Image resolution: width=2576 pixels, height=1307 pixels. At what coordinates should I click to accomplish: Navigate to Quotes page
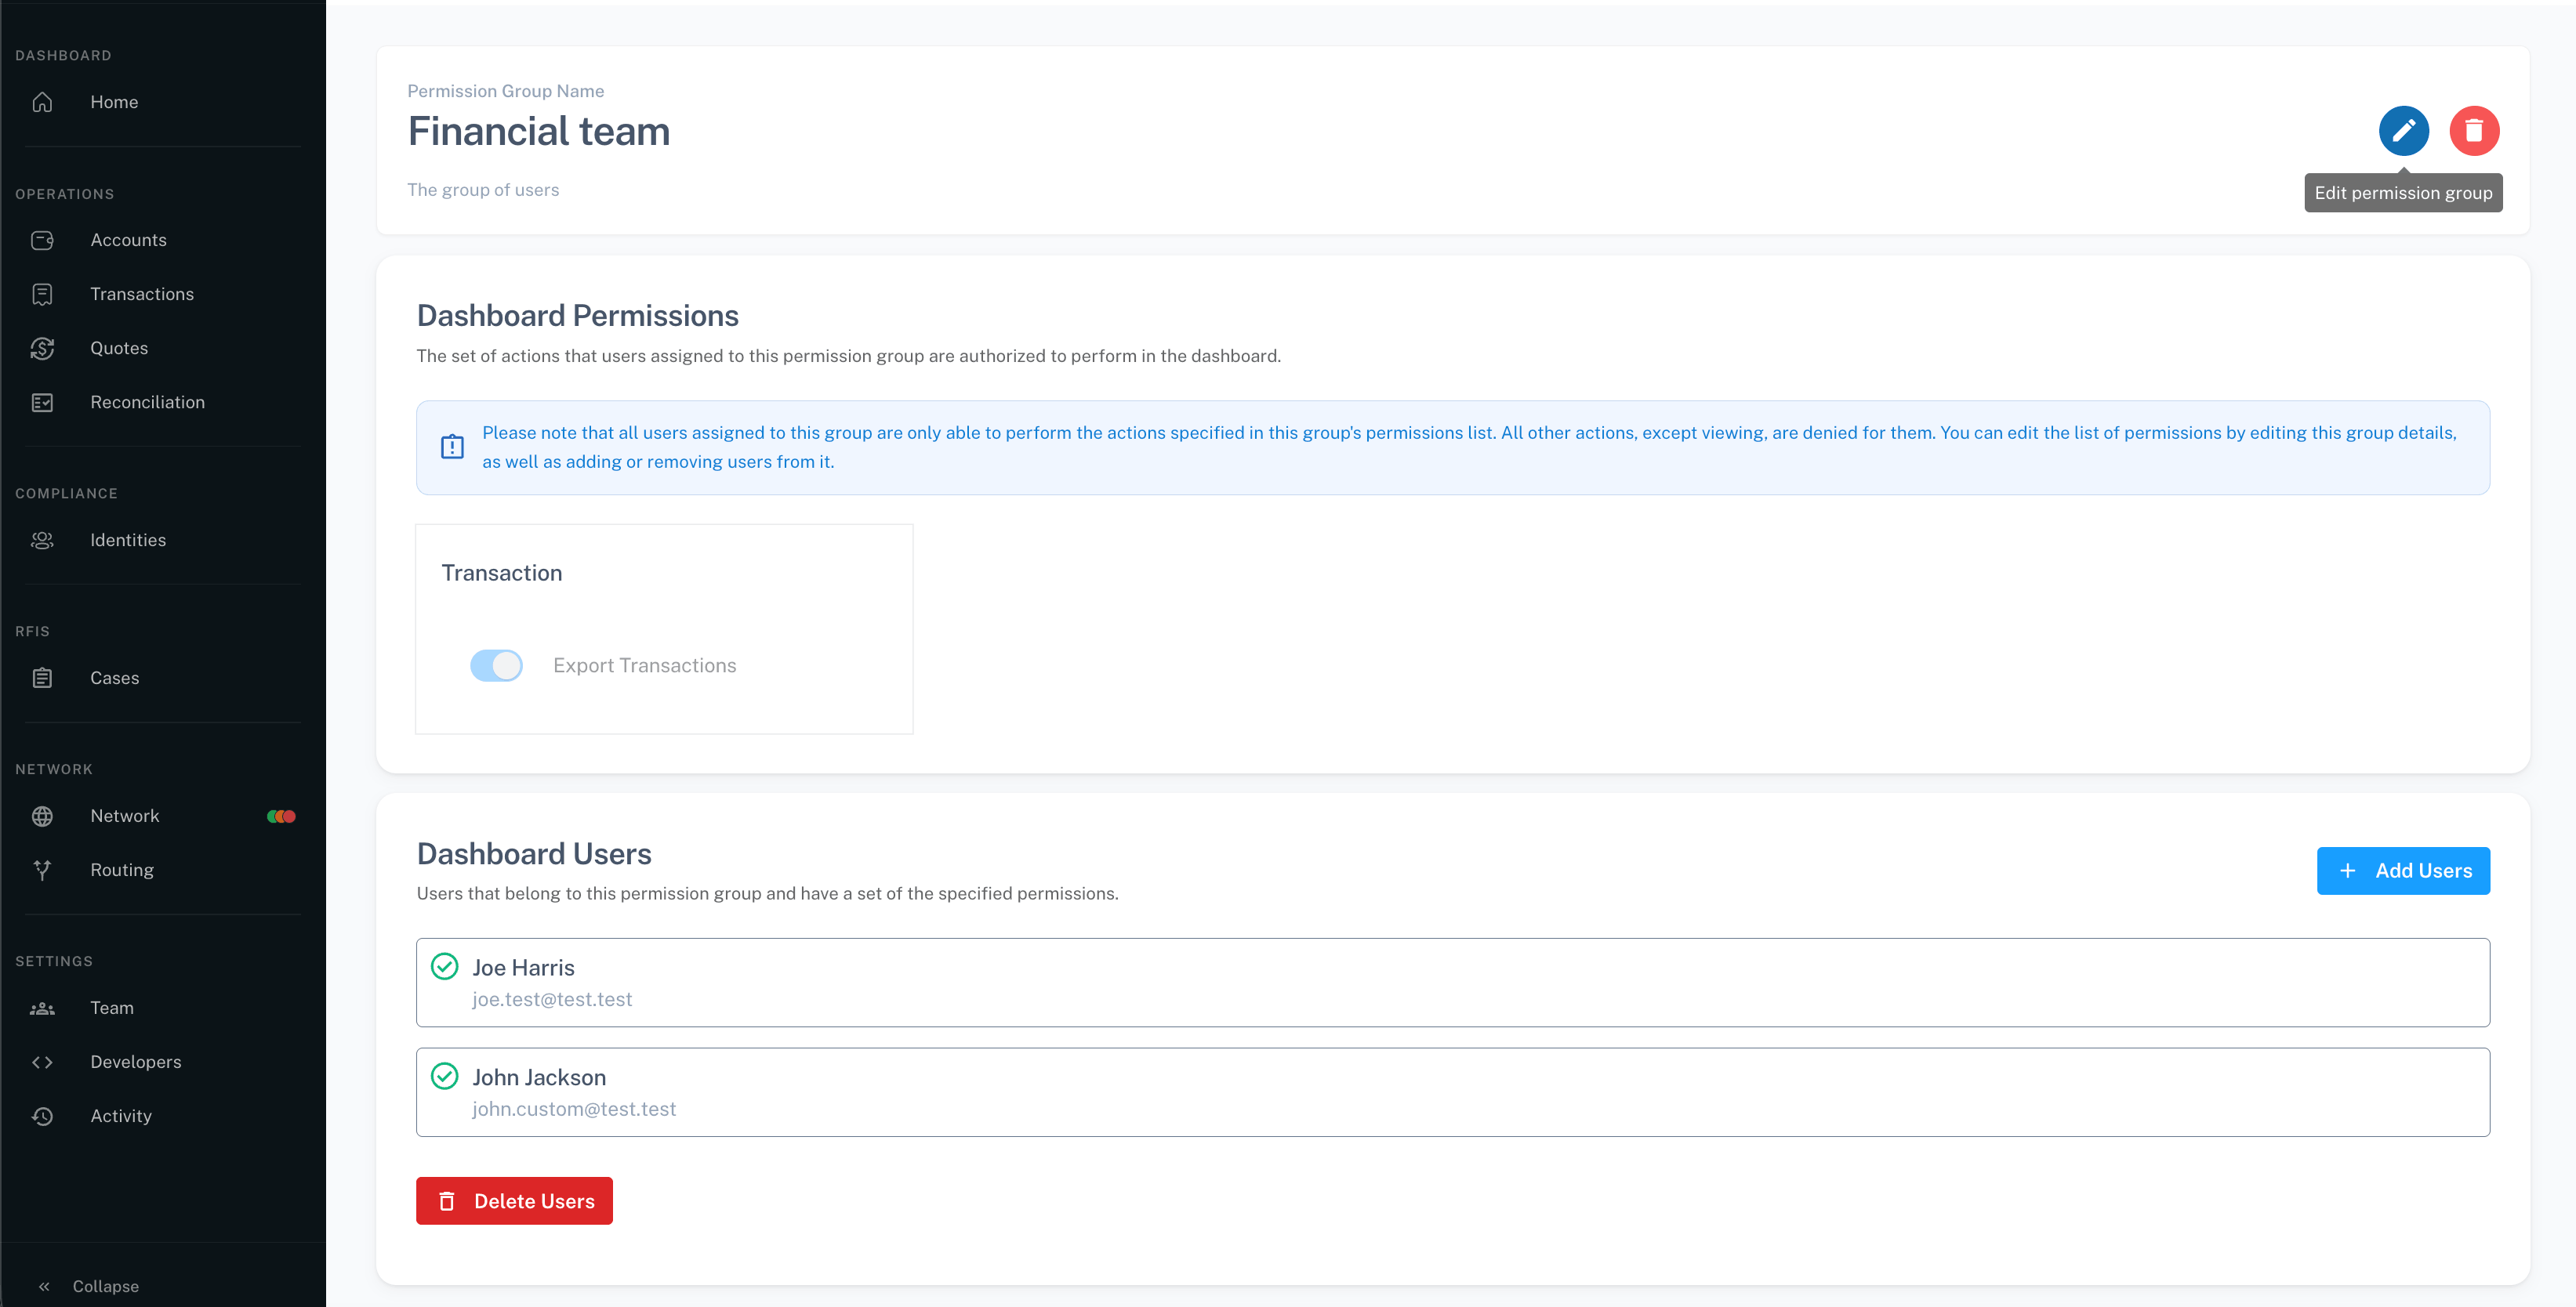(119, 348)
